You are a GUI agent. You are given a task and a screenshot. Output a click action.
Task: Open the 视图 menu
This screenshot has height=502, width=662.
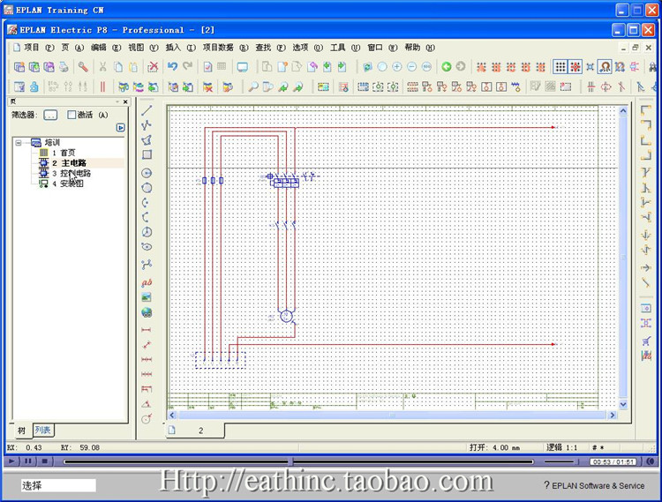(x=143, y=48)
